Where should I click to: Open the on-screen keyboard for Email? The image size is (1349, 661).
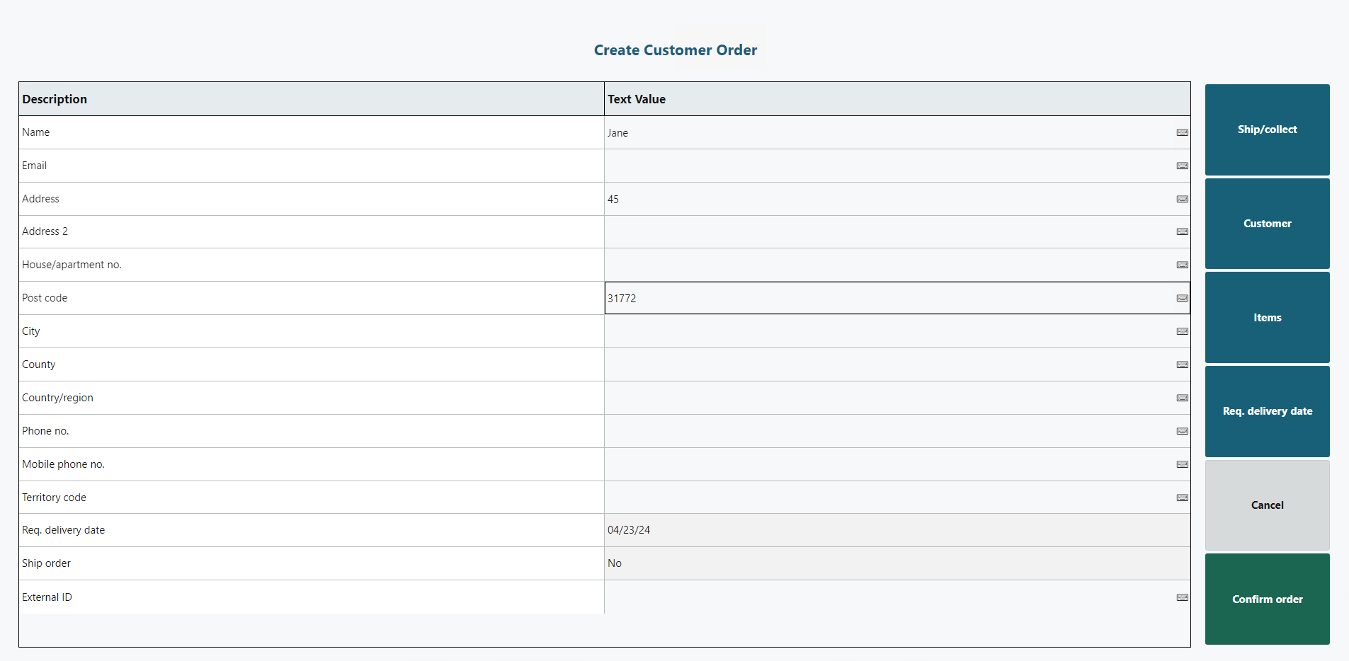pyautogui.click(x=1182, y=166)
